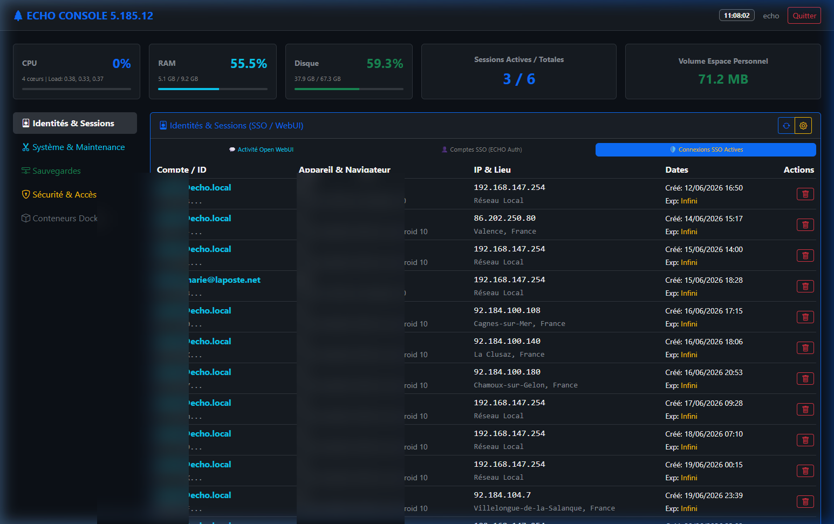This screenshot has width=834, height=524.
Task: Delete session created 18/06/2026 07:10
Action: pyautogui.click(x=805, y=440)
